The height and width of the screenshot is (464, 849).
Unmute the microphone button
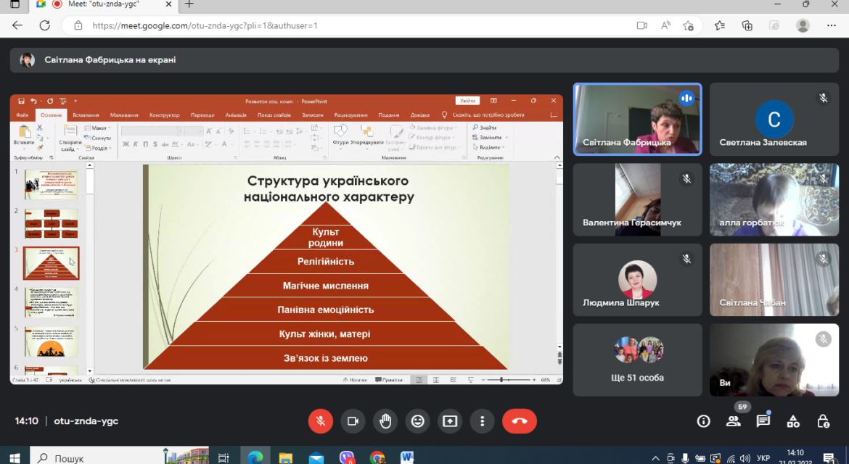[321, 420]
